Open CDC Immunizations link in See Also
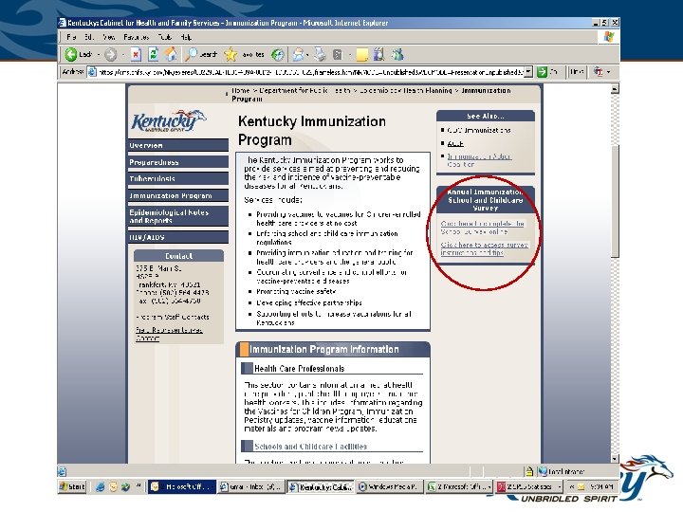The height and width of the screenshot is (512, 683). coord(479,130)
